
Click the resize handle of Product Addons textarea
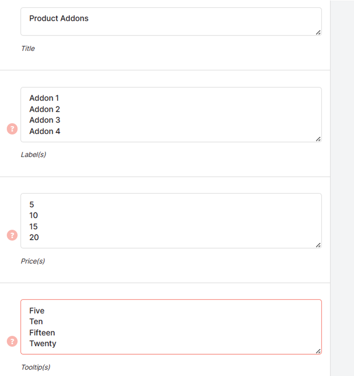[x=318, y=33]
